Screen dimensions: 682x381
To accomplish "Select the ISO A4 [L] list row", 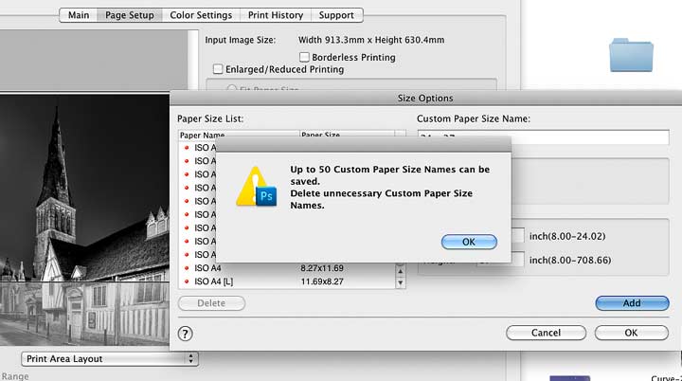I will (287, 281).
